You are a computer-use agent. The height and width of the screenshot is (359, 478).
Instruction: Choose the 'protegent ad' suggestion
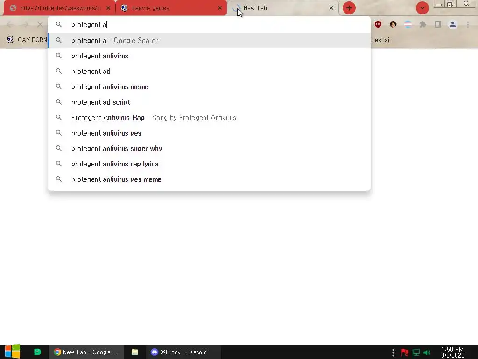click(209, 71)
